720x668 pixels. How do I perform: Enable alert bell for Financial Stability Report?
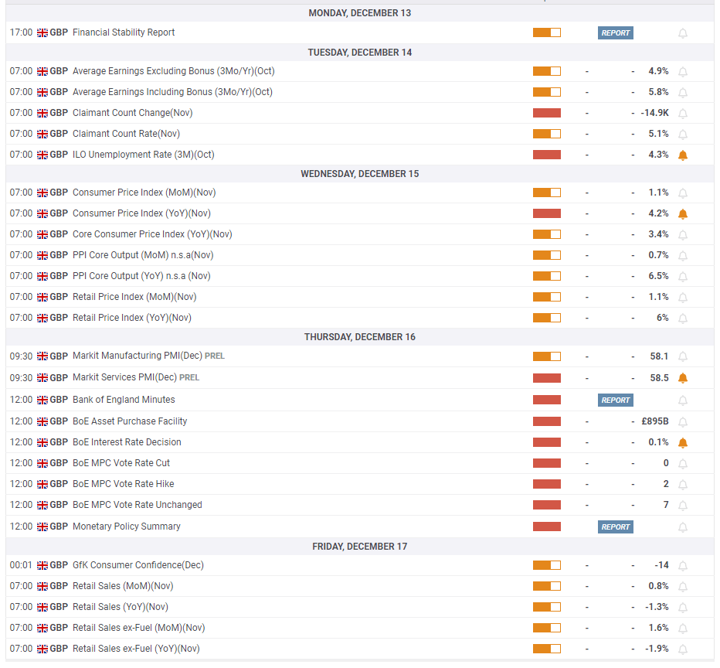coord(683,33)
